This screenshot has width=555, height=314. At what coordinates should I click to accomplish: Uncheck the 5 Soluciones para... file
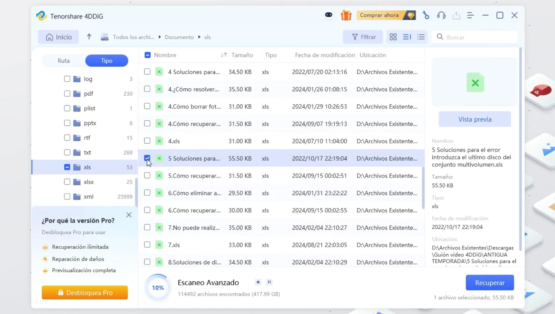click(x=147, y=158)
